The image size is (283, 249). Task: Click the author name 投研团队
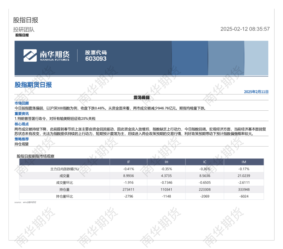[x=24, y=30]
